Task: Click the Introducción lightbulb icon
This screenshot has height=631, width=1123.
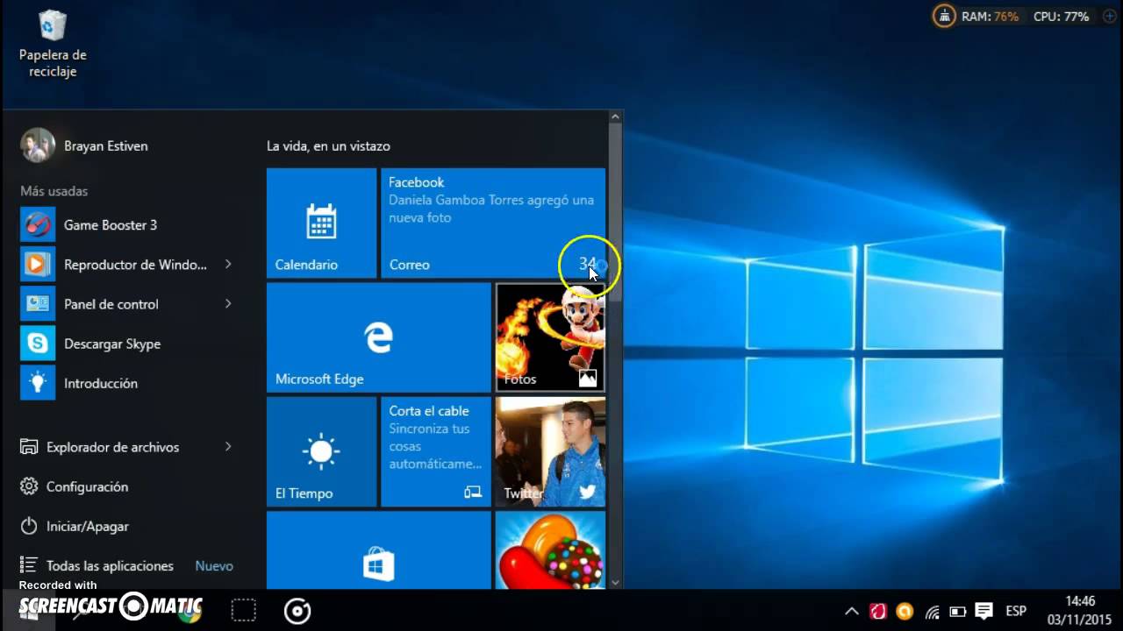Action: pos(38,383)
